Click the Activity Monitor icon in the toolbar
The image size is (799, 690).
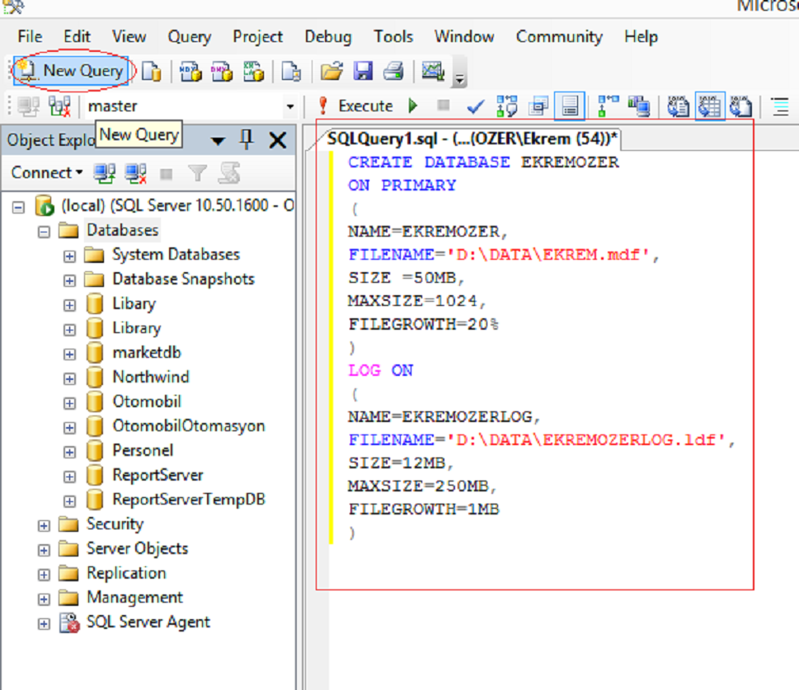(433, 72)
